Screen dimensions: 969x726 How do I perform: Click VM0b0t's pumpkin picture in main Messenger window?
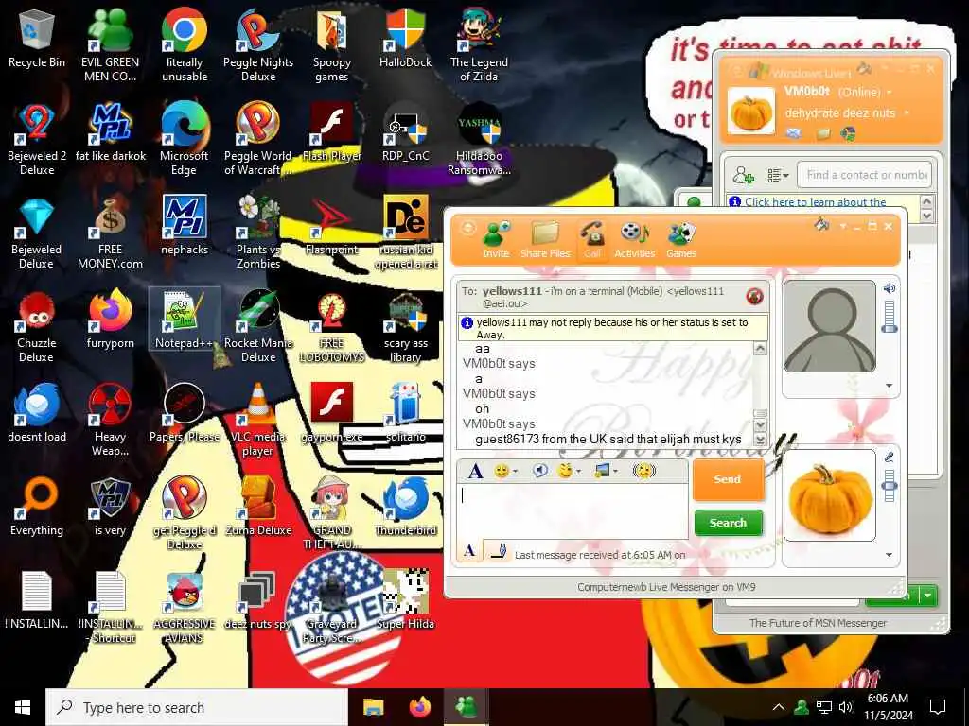click(750, 112)
